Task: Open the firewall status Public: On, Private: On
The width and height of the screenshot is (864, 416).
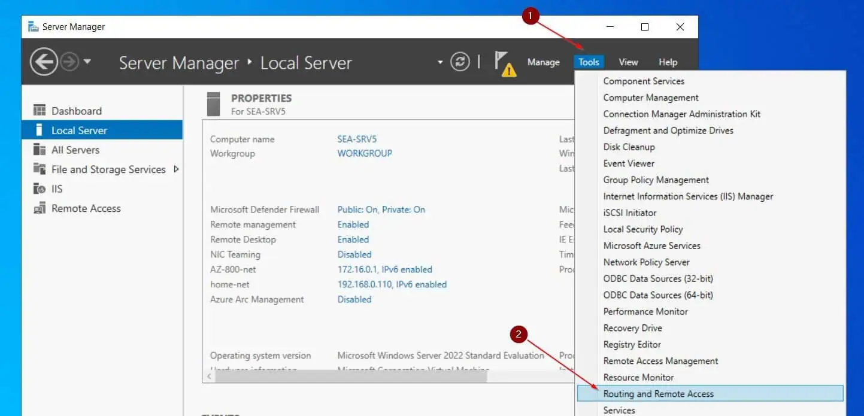Action: pyautogui.click(x=381, y=209)
